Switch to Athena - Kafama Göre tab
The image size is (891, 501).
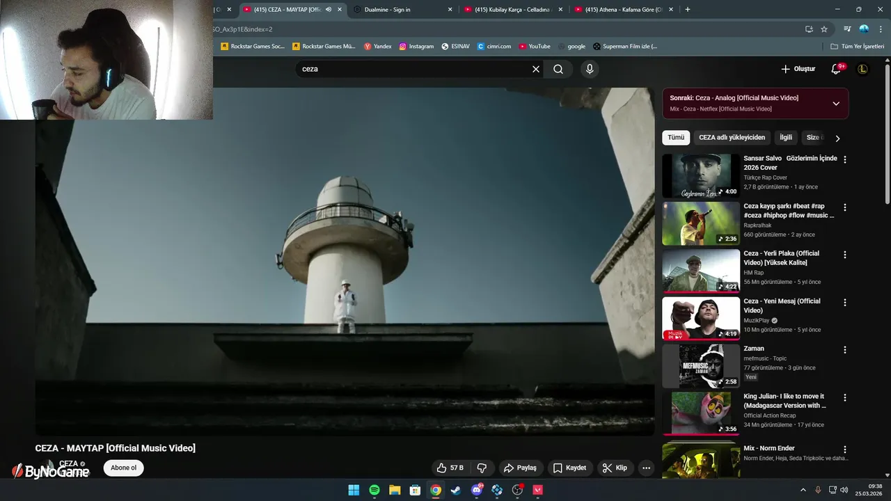[624, 10]
